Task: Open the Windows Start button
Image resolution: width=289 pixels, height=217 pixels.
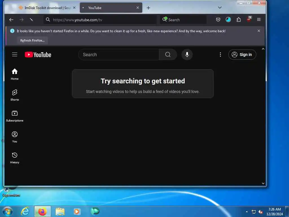Action: coord(8,211)
